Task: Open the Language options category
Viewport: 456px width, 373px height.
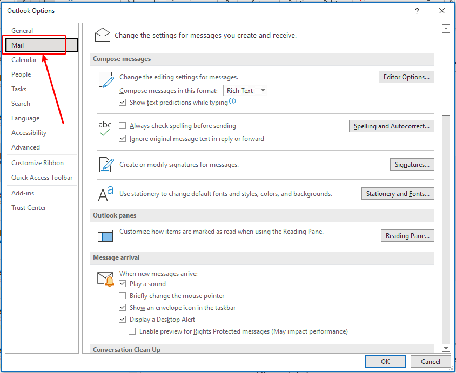Action: (x=42, y=118)
